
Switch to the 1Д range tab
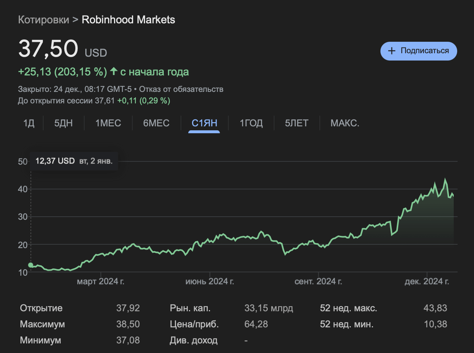pos(29,123)
